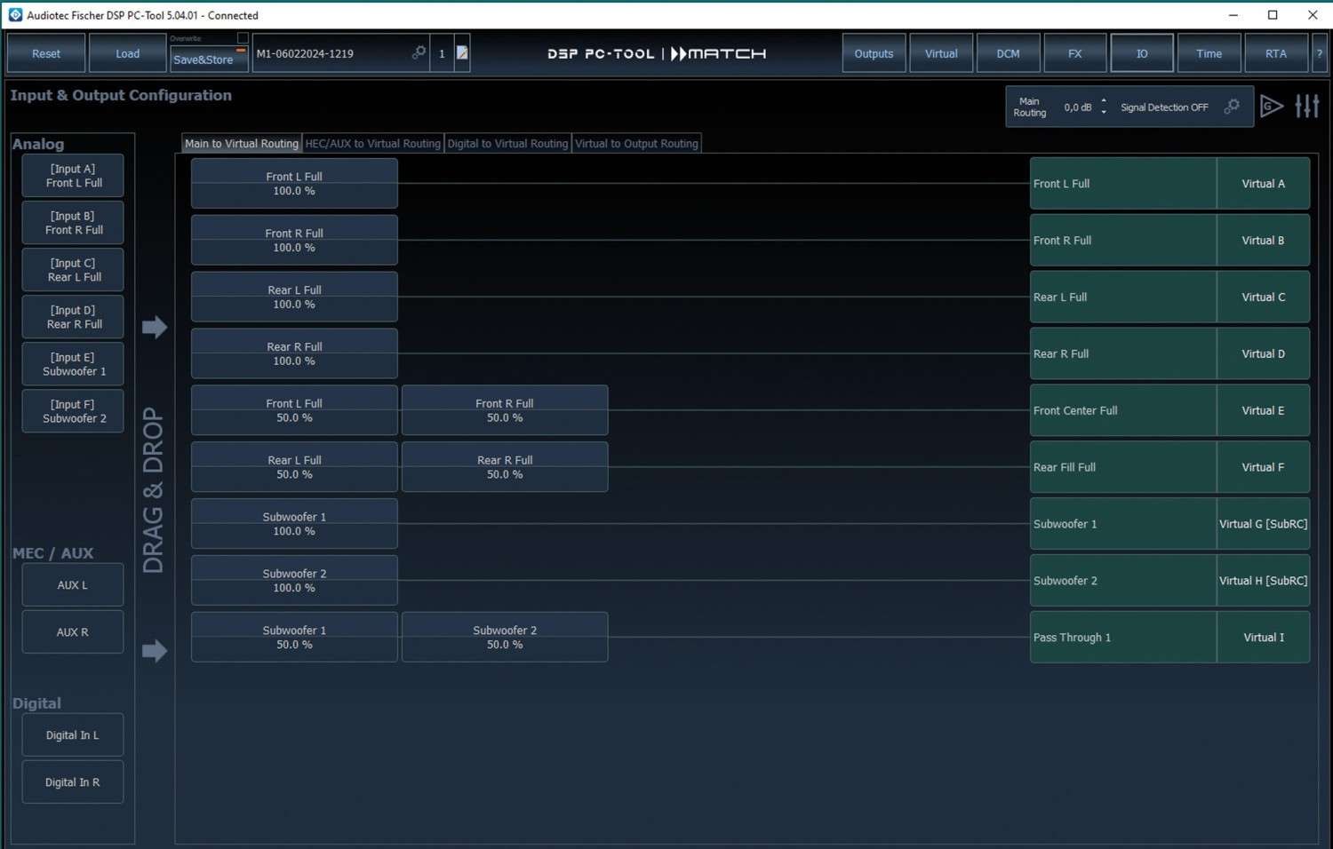This screenshot has width=1333, height=849.
Task: Select the IO page button
Action: (1142, 53)
